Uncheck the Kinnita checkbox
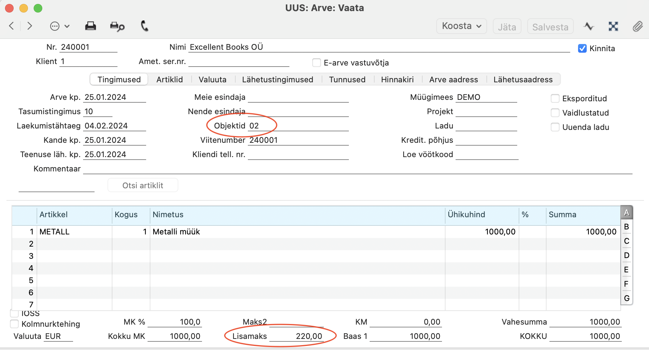Image resolution: width=649 pixels, height=350 pixels. [582, 48]
